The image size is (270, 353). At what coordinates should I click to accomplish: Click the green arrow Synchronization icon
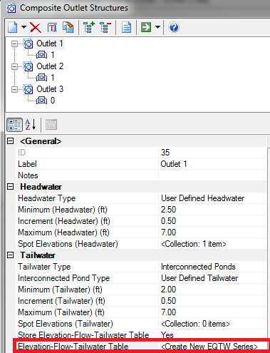(x=146, y=27)
